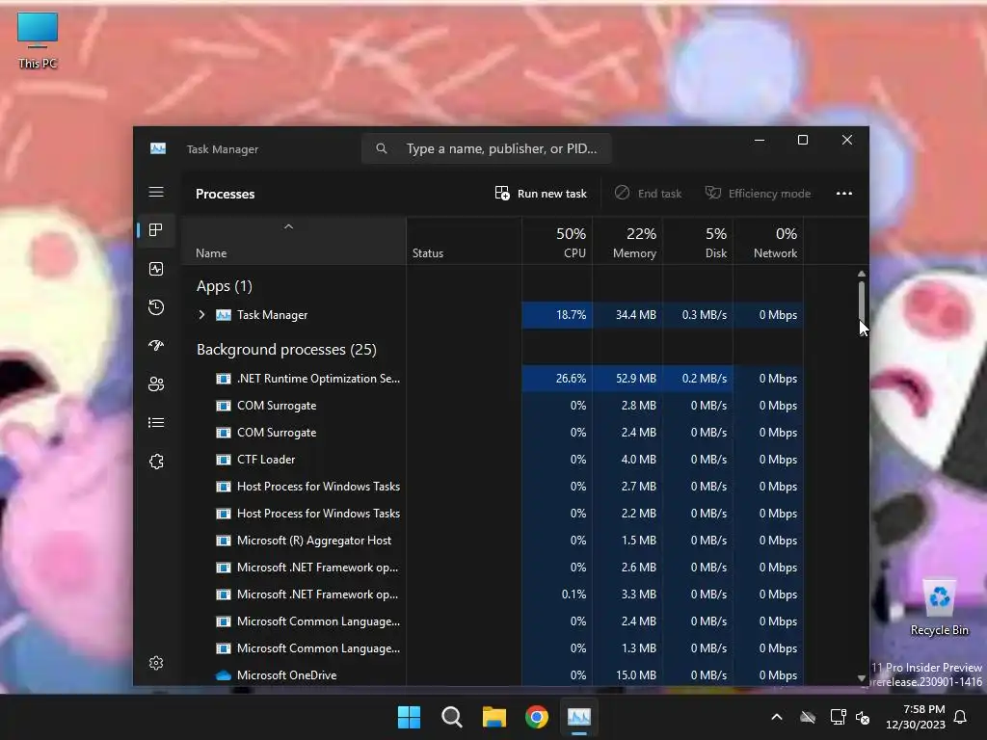Open the Performance page from sidebar
Screen dimensions: 987x740
156,269
